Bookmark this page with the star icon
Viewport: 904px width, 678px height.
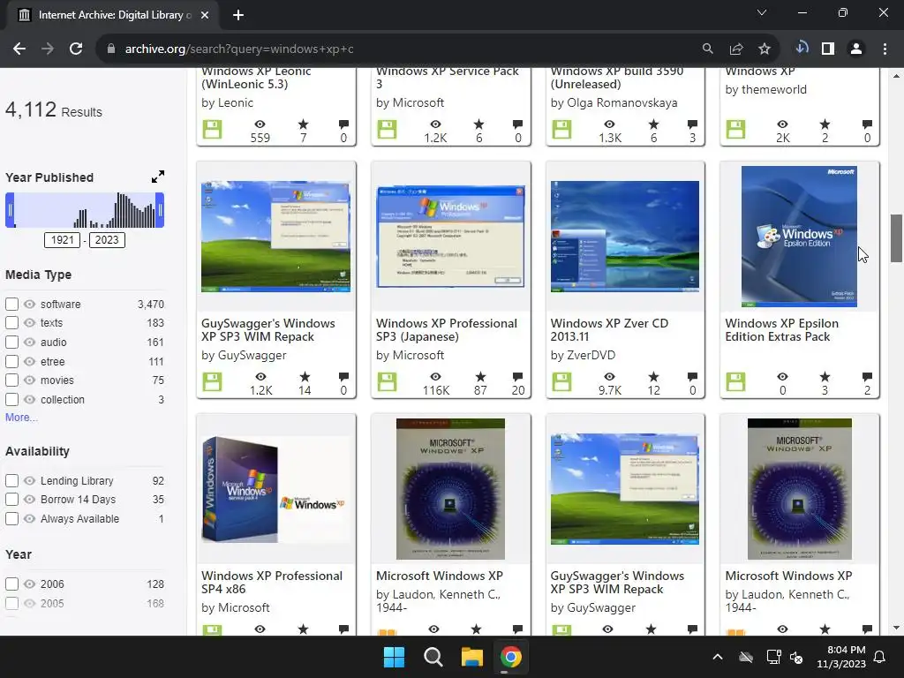(x=764, y=49)
